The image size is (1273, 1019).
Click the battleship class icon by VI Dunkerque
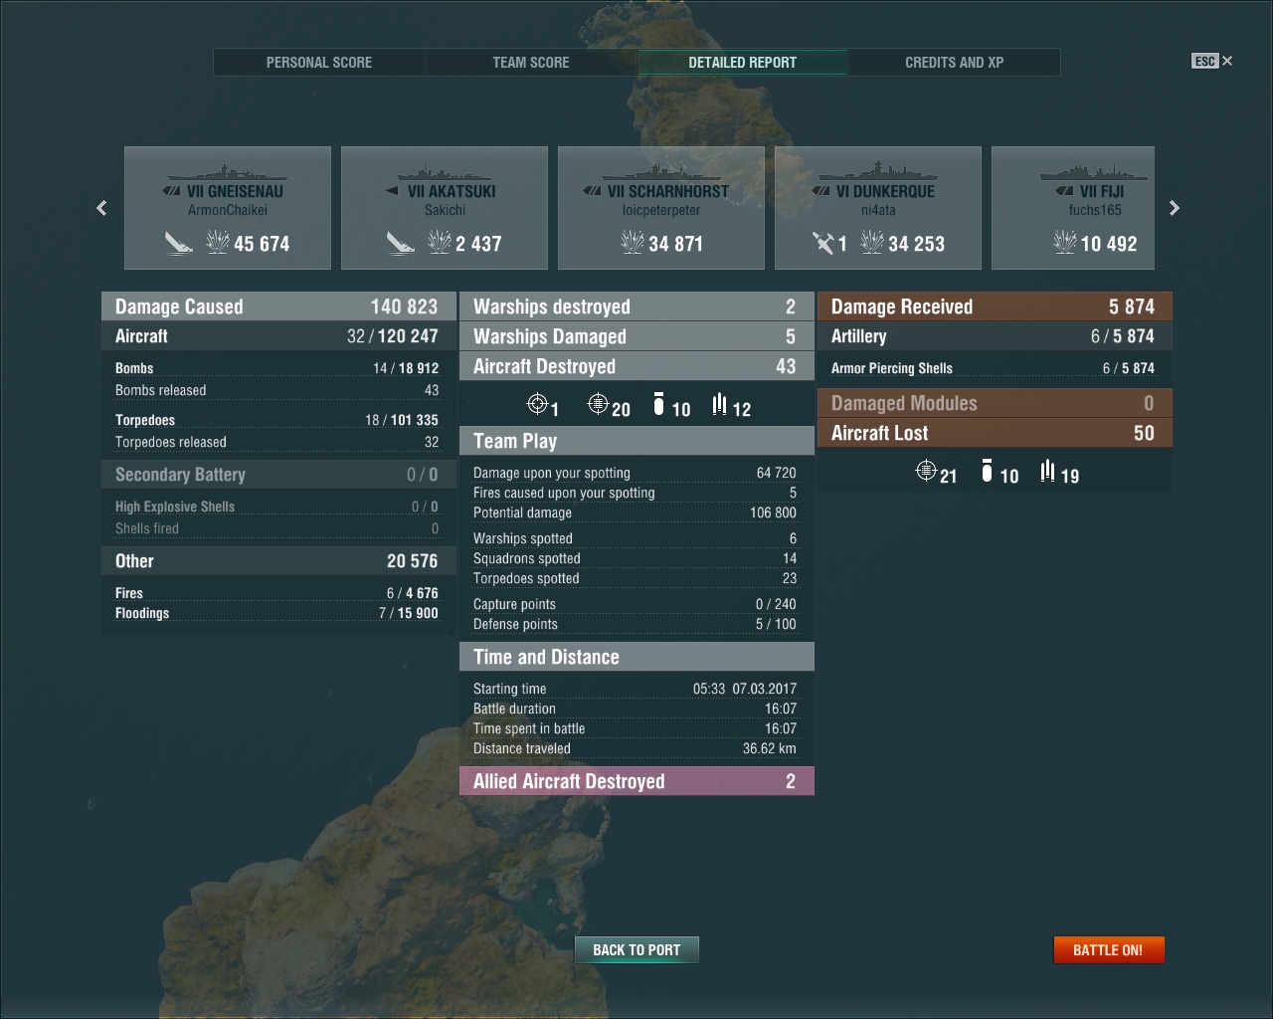tap(821, 191)
